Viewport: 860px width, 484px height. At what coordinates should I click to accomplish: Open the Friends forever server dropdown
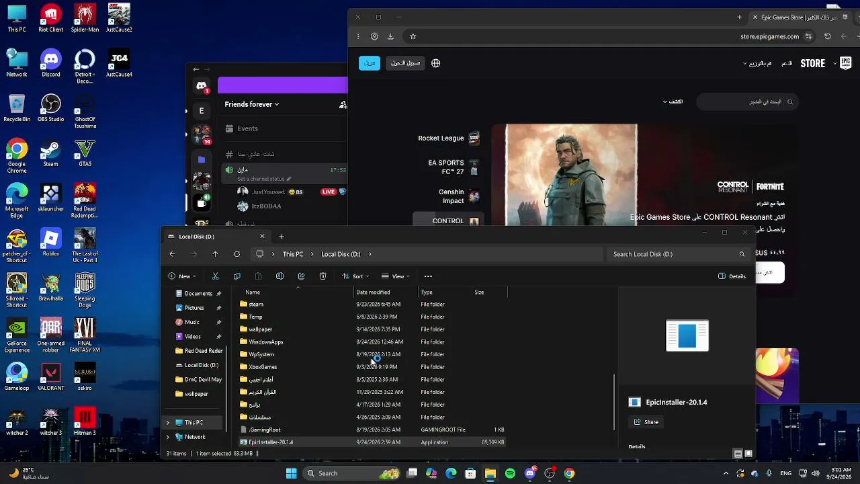(252, 104)
